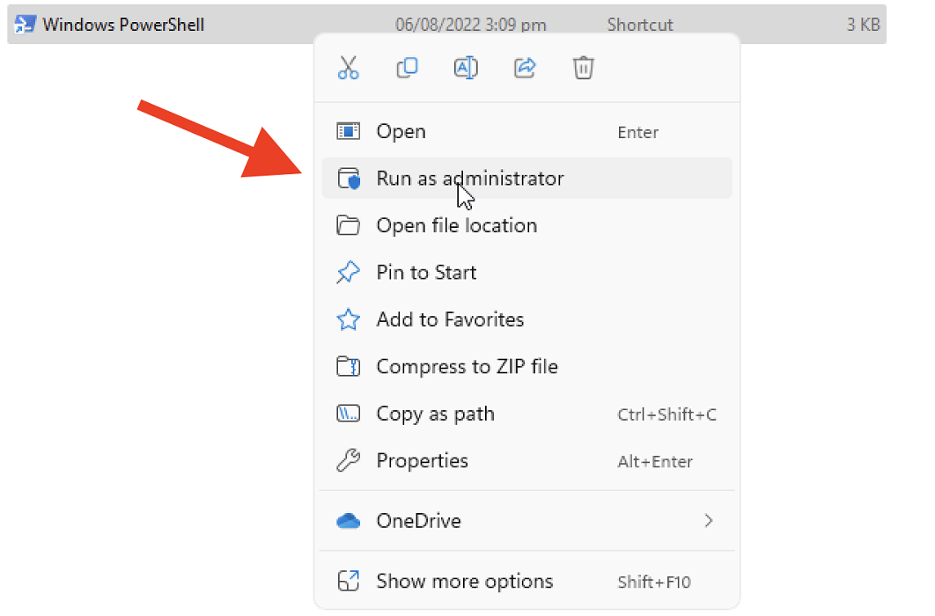Click the Compress to ZIP file entry
This screenshot has width=935, height=616.
[x=467, y=366]
